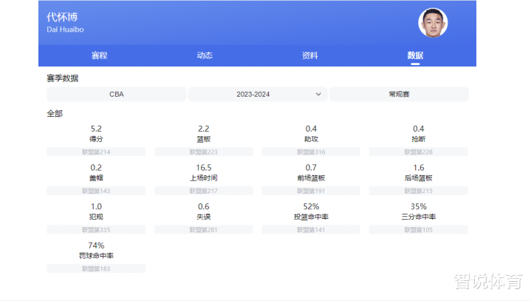Click the 联盟第214 ranking badge
This screenshot has width=531, height=301.
(96, 152)
